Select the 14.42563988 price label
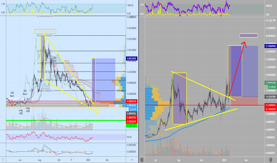Viewport: 277px width, 163px height. pos(270,97)
